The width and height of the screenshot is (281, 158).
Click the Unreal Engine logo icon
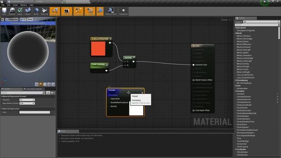2,2
